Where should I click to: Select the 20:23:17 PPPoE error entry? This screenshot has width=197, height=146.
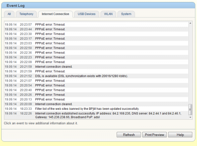[96, 39]
